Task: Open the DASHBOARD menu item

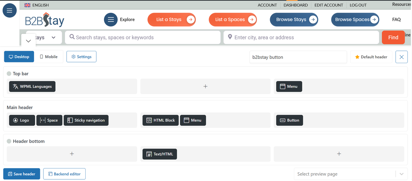Action: tap(295, 5)
